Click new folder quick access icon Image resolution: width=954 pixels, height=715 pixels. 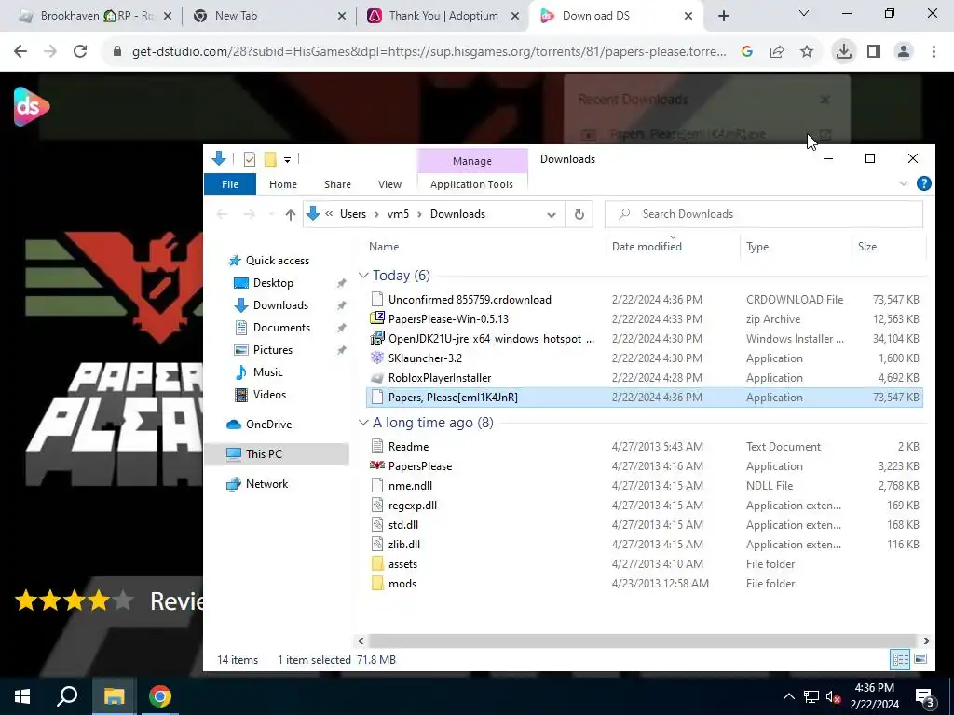click(270, 159)
